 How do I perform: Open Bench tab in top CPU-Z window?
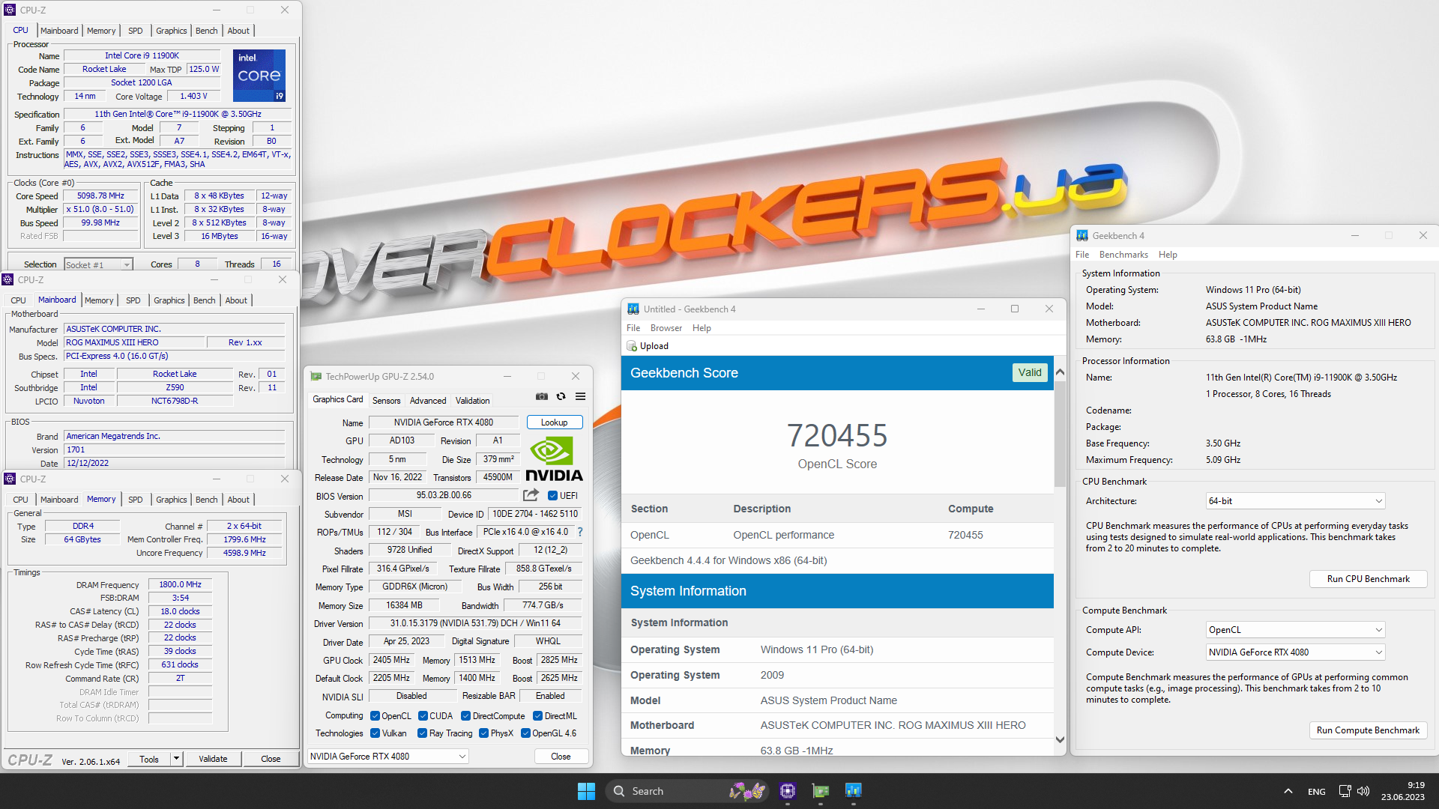[x=206, y=31]
